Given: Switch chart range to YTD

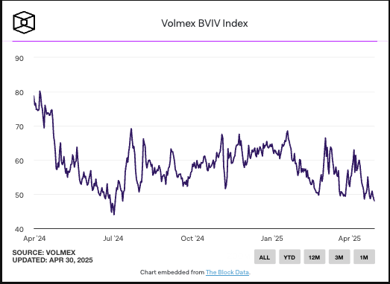Looking at the screenshot, I should coord(289,257).
